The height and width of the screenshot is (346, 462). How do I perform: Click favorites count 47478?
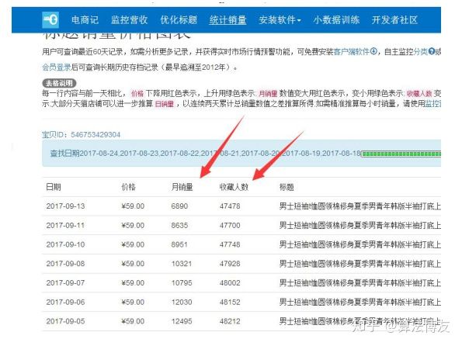230,206
